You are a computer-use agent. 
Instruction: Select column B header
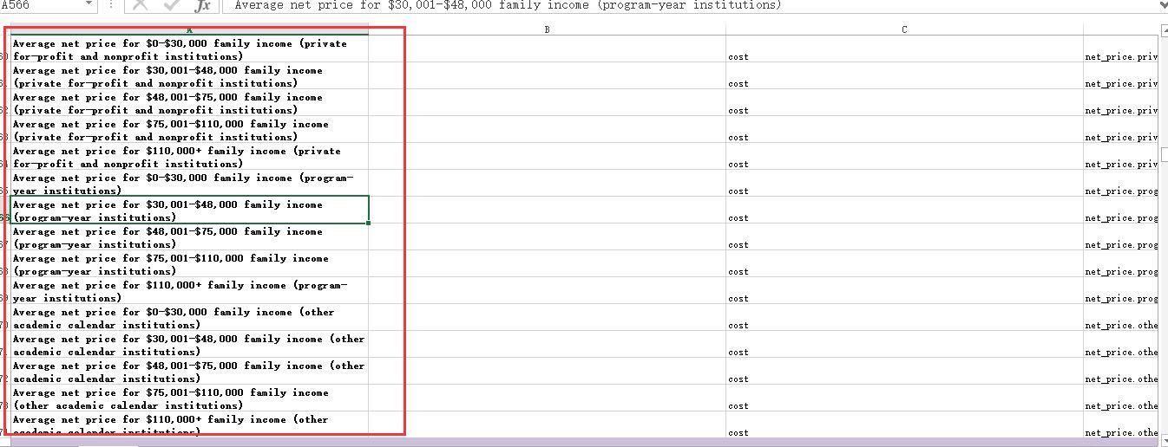(x=547, y=30)
